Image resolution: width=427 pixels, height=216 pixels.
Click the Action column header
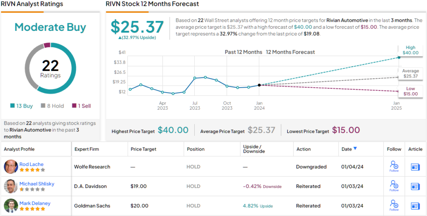point(303,149)
